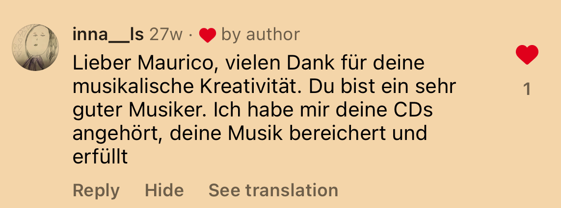Click the 27w timestamp
This screenshot has height=208, width=561.
(166, 35)
